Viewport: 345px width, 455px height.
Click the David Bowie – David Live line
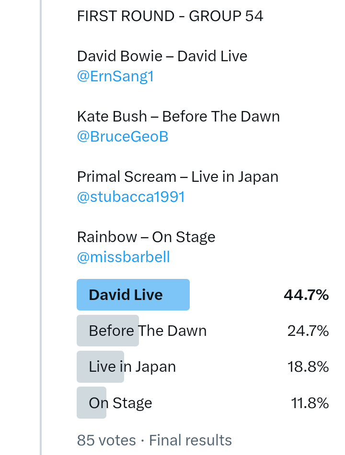[x=162, y=56]
